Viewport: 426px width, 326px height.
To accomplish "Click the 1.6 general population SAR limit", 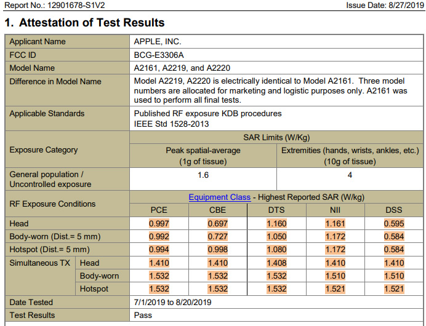I will (x=203, y=175).
